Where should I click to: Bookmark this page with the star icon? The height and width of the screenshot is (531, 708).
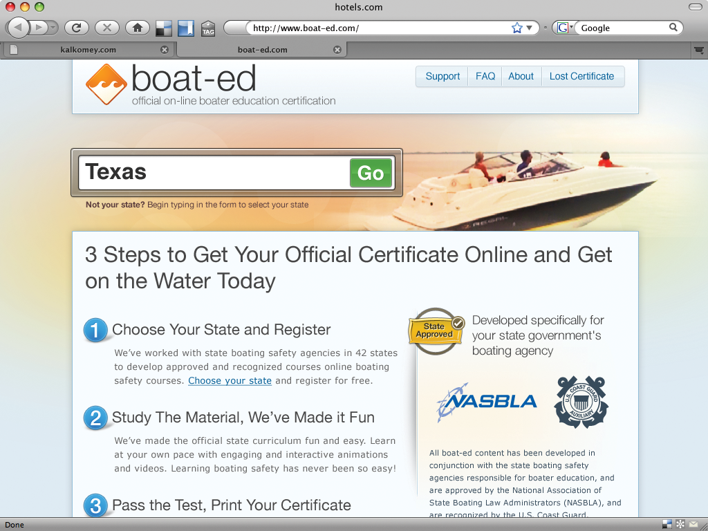[516, 28]
